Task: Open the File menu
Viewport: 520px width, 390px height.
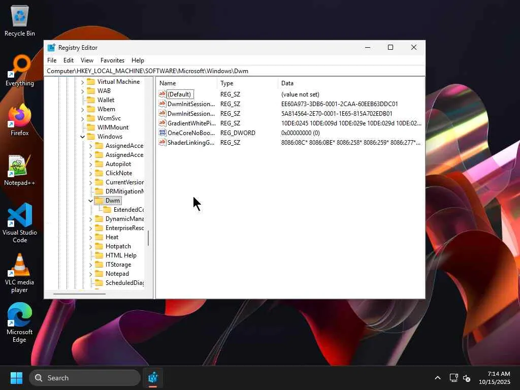Action: pyautogui.click(x=52, y=60)
